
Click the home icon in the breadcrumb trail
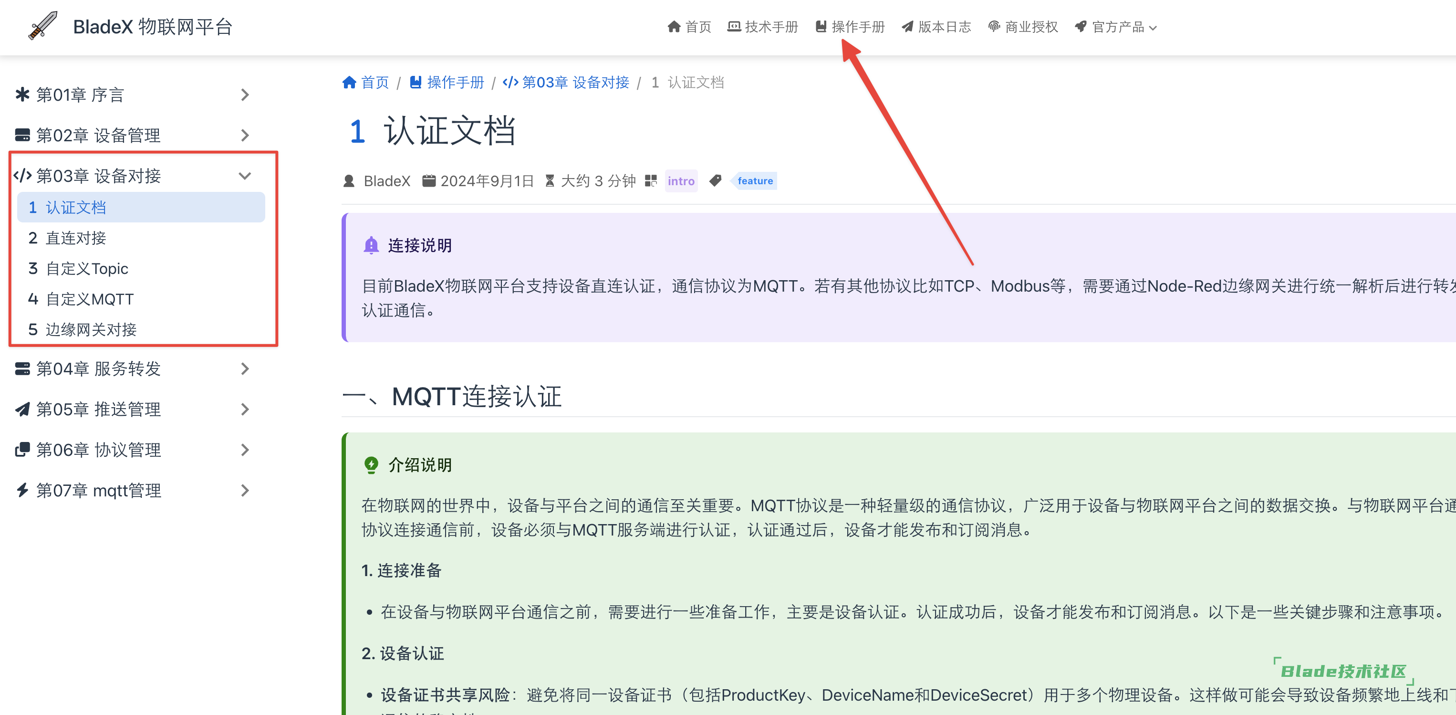coord(350,82)
